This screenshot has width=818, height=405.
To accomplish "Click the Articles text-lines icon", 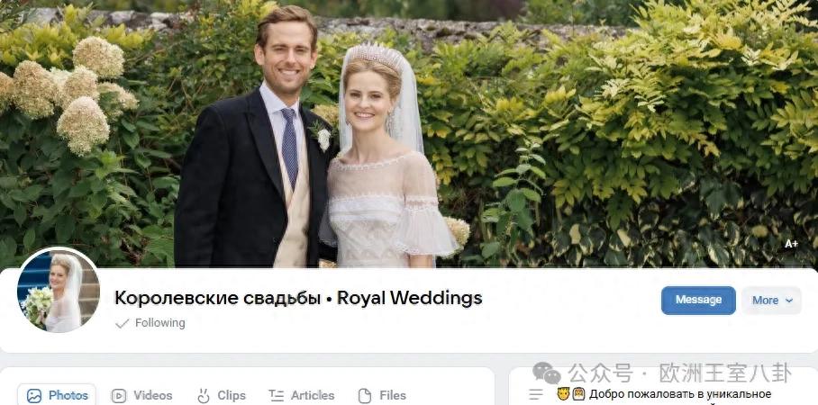I will [x=276, y=396].
